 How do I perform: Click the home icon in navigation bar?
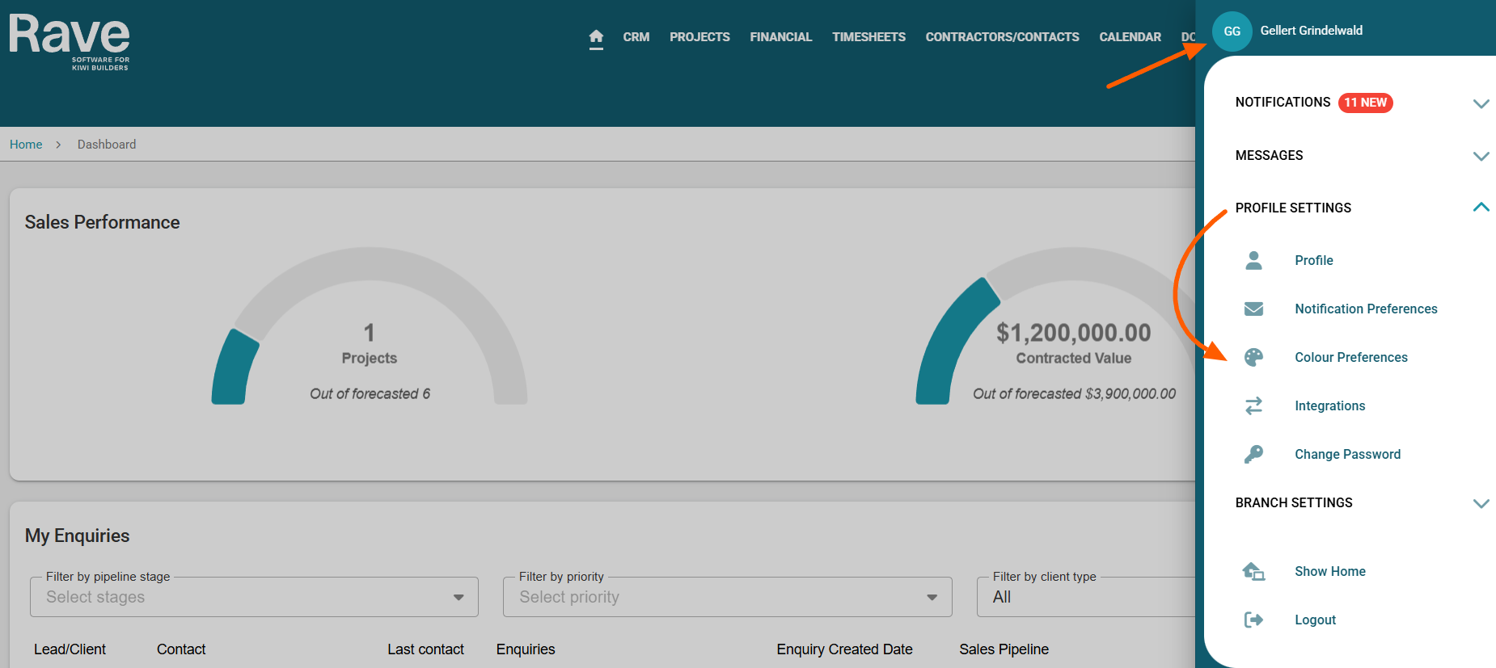point(596,37)
